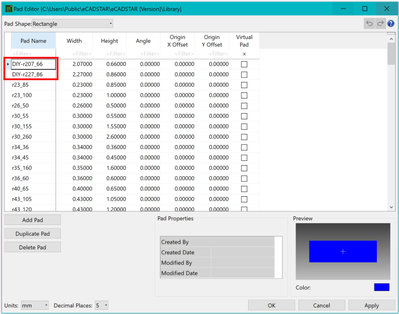This screenshot has width=399, height=314.
Task: Click width value 0.40000 for r40_65
Action: pos(82,189)
